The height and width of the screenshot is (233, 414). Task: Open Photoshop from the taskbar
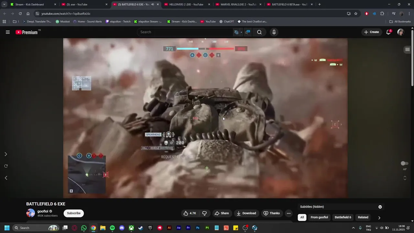click(198, 228)
